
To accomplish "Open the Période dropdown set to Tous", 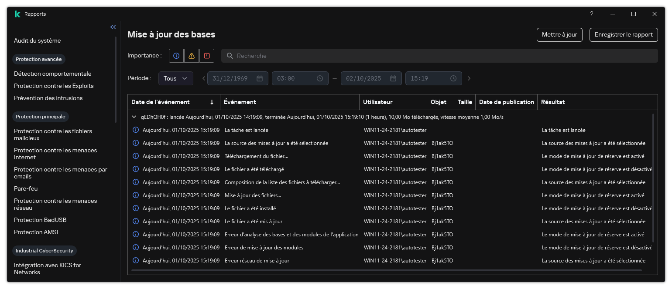I will coord(175,78).
